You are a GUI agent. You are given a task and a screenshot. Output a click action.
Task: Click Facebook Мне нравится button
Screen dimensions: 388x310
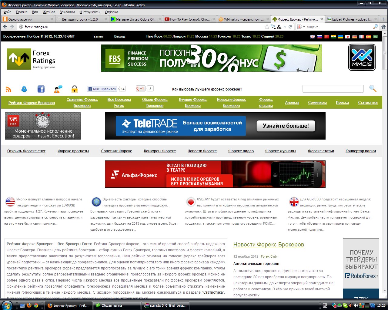point(102,89)
